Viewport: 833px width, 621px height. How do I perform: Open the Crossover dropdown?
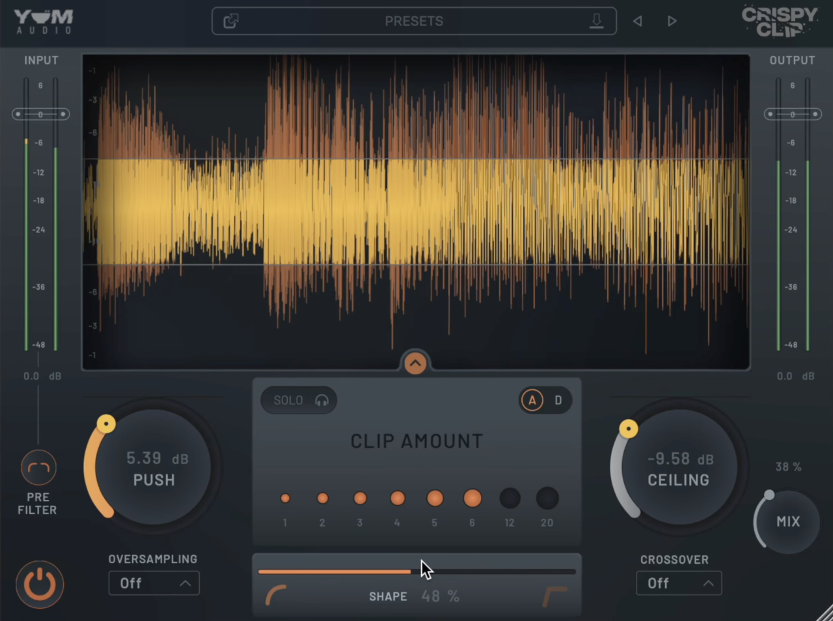tap(679, 583)
